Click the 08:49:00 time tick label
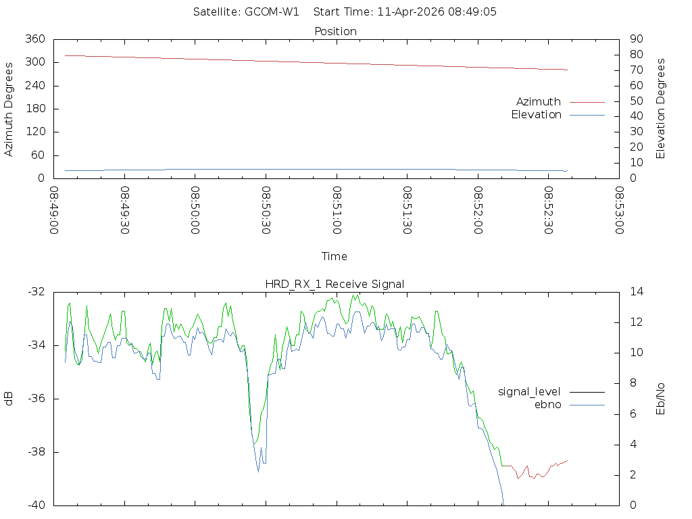Screen dimensions: 692x519 click(55, 211)
